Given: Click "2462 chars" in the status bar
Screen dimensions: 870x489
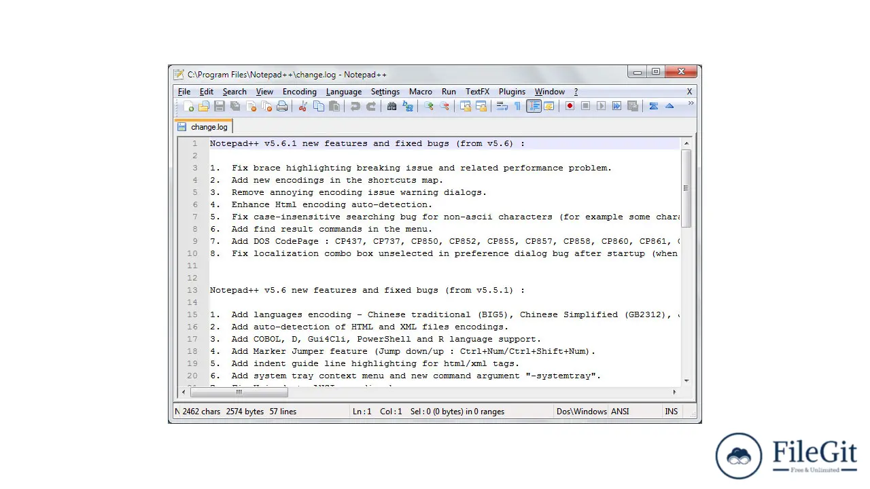Looking at the screenshot, I should [201, 412].
